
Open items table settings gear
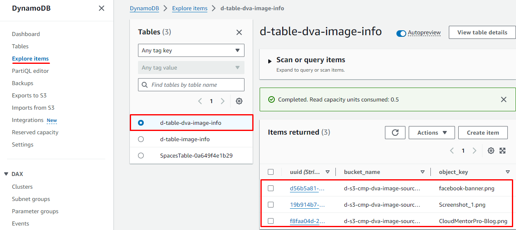tap(491, 151)
